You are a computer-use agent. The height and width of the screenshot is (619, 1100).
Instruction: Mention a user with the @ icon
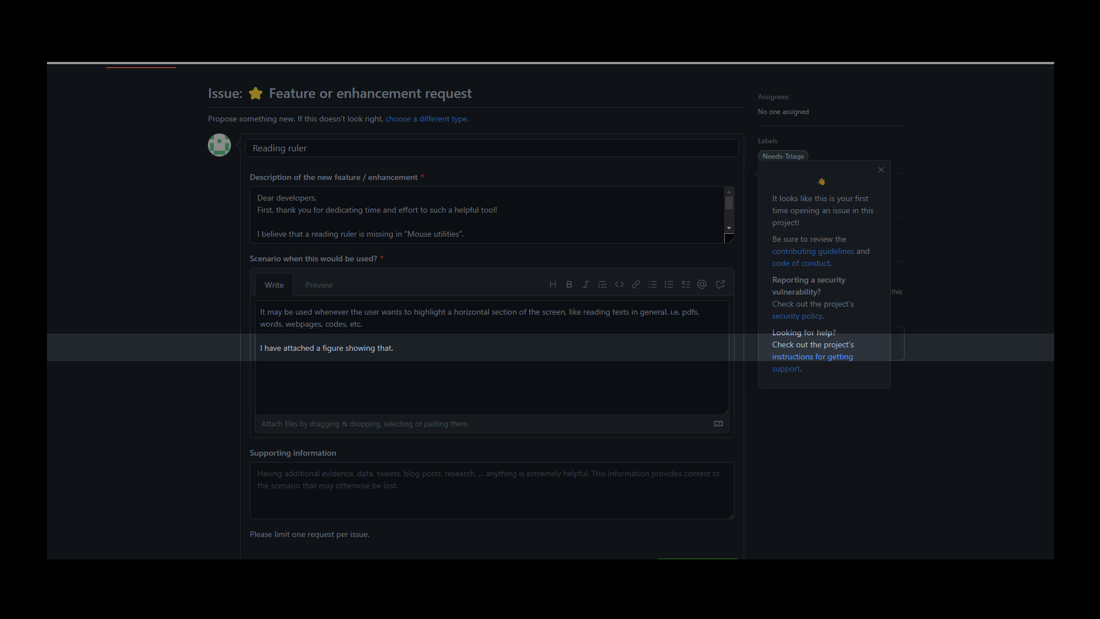click(x=702, y=284)
